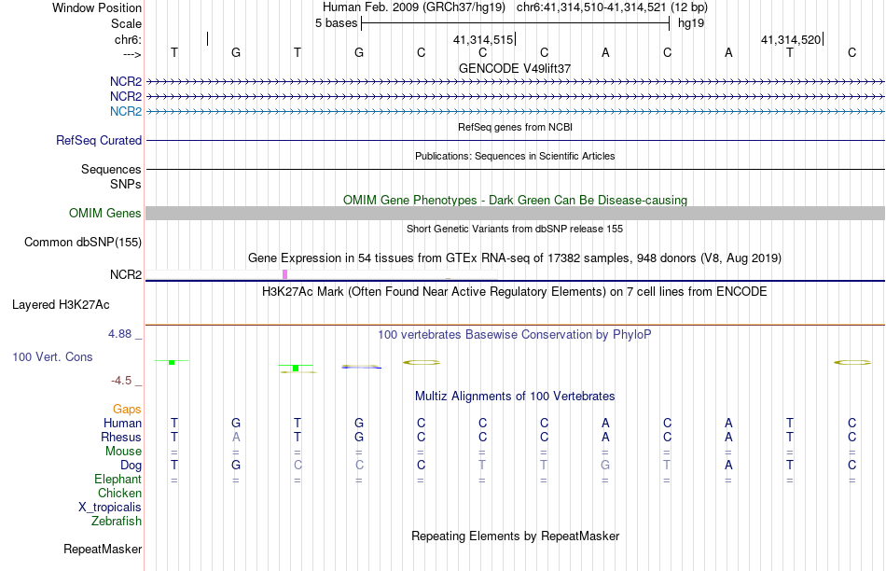Click the 41,314,520 position marker
Viewport: 886px width, 571px height.
click(792, 39)
